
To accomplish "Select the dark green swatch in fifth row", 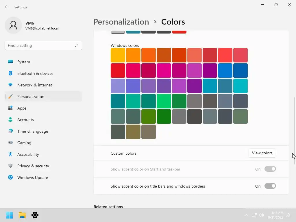I will (x=164, y=116).
